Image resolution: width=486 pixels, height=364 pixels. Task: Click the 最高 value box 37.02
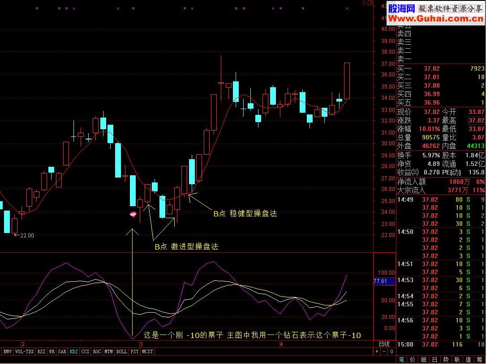coord(477,120)
